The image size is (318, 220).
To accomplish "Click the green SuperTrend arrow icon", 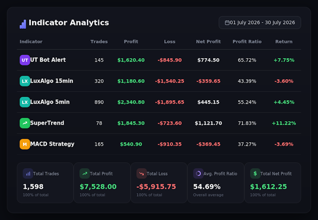I will [x=24, y=123].
